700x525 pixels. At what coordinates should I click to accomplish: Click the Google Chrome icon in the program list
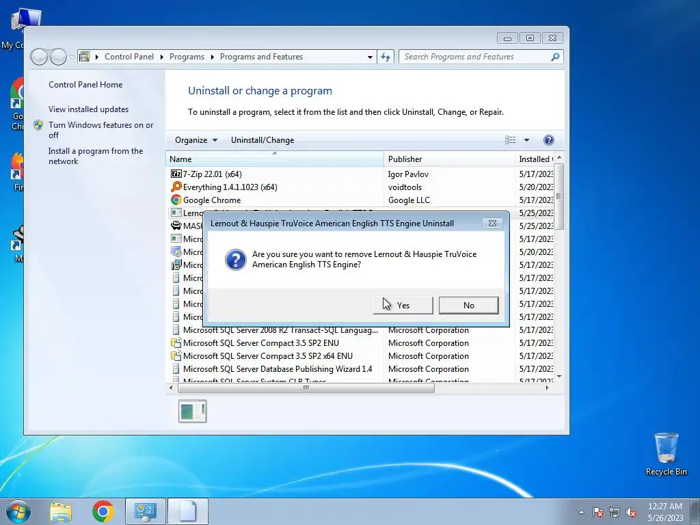(x=176, y=200)
